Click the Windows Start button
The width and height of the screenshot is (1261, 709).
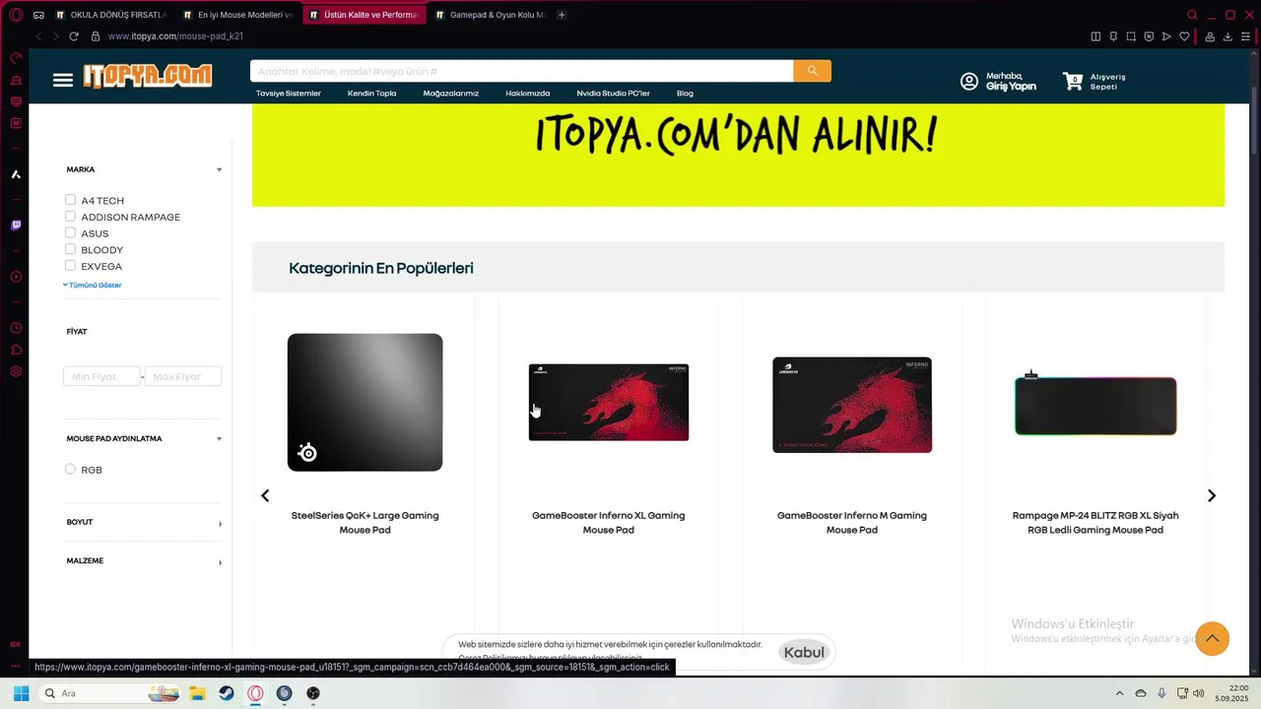pyautogui.click(x=21, y=693)
